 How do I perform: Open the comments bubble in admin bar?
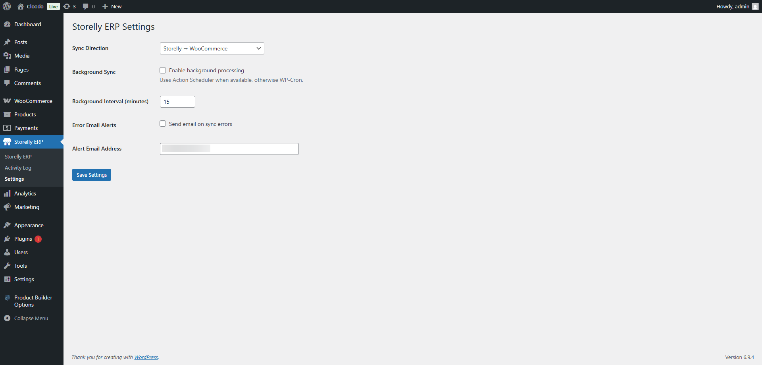(x=86, y=6)
